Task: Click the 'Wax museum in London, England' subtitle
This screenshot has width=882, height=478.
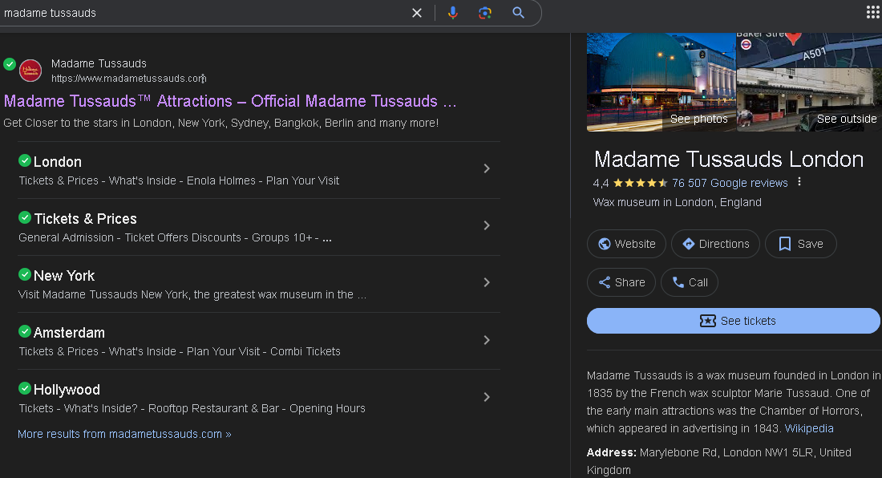Action: coord(678,202)
